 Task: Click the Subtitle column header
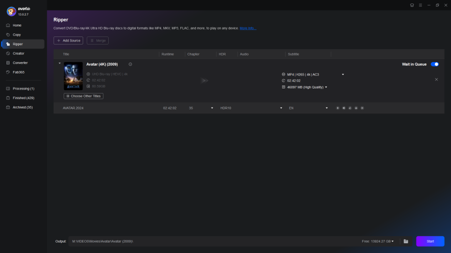(x=293, y=54)
